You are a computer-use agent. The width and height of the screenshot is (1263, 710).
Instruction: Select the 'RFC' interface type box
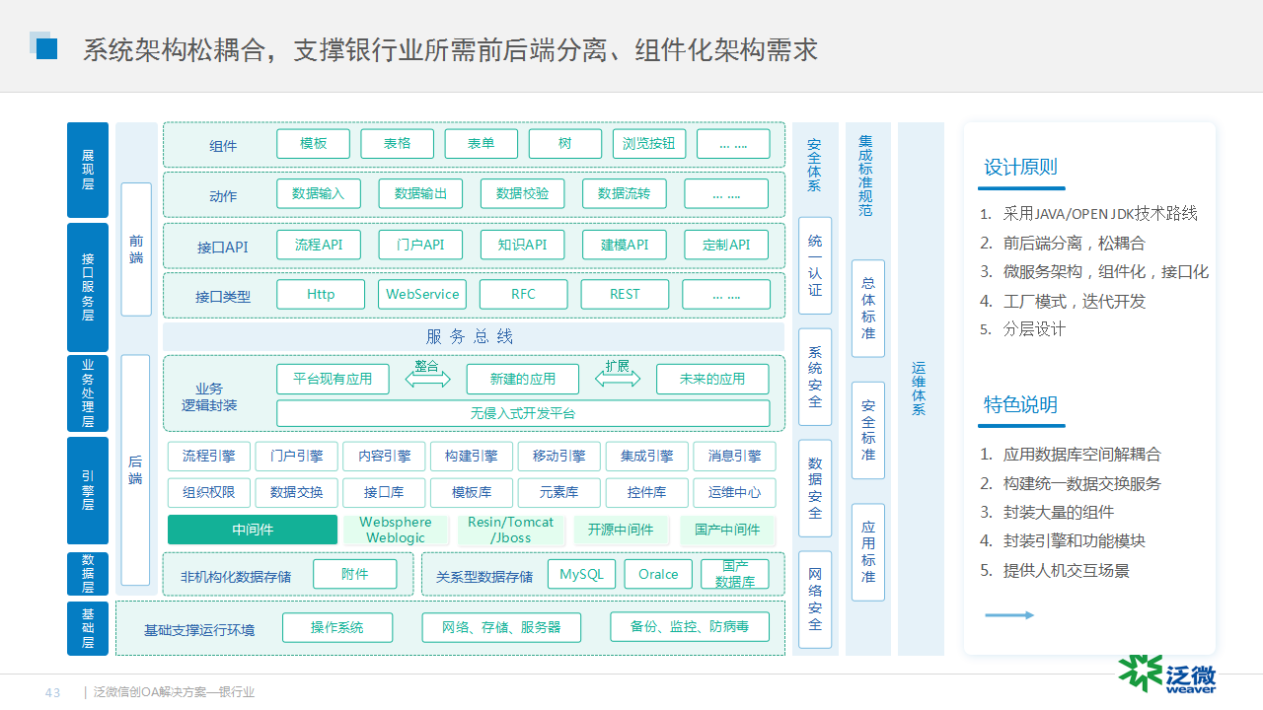click(x=524, y=294)
